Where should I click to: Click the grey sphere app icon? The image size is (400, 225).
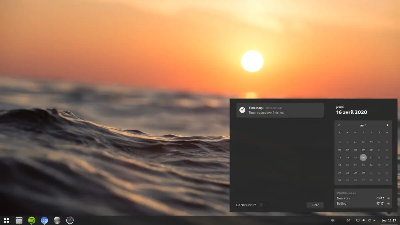pyautogui.click(x=57, y=220)
